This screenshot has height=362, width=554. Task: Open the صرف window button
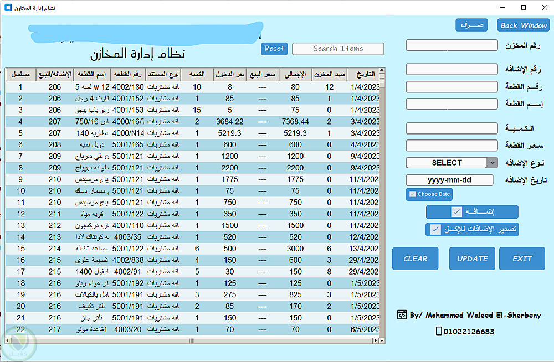pyautogui.click(x=471, y=25)
